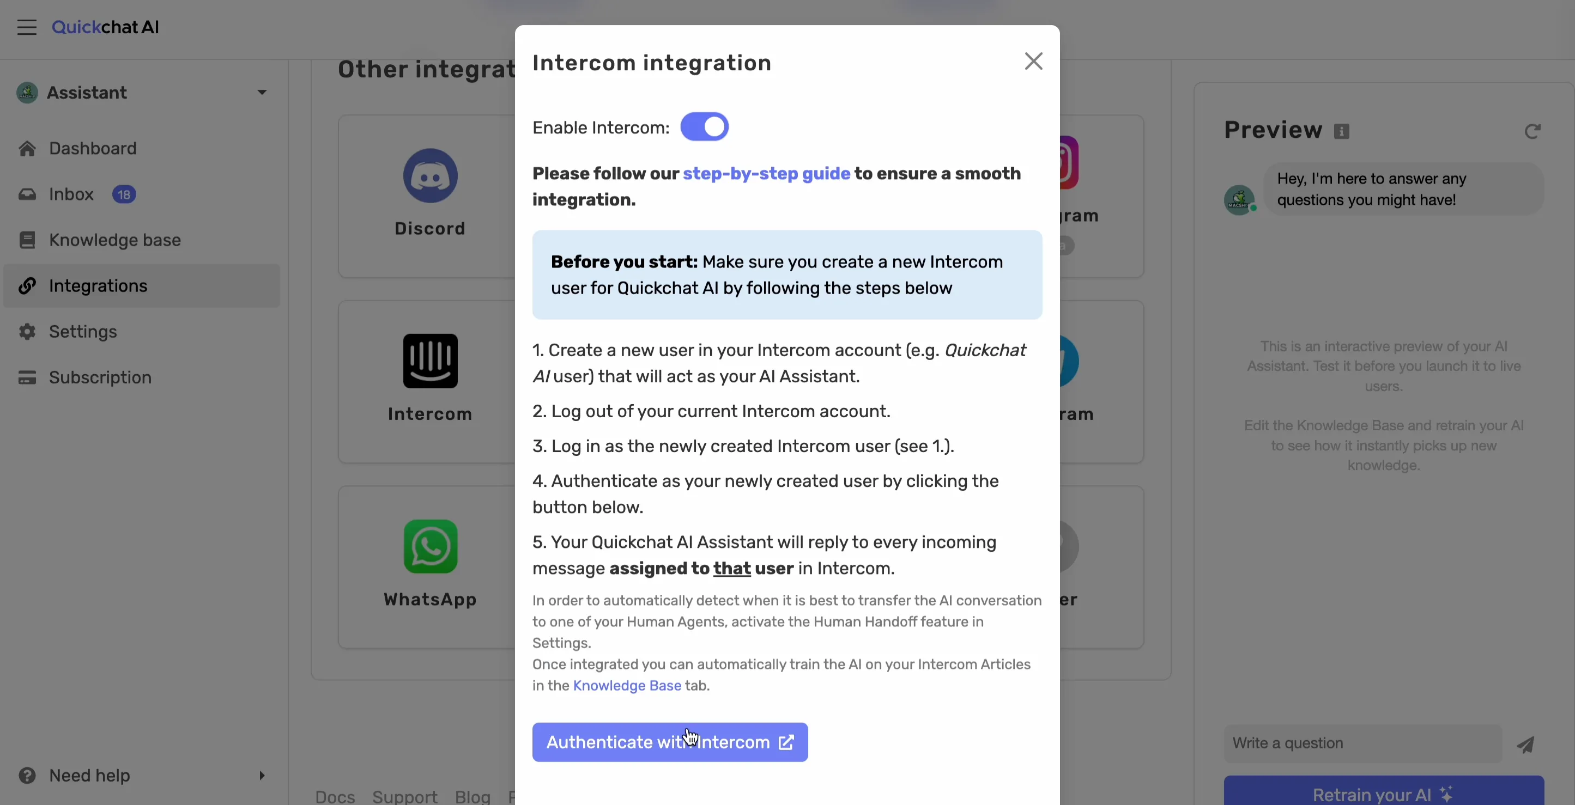1575x805 pixels.
Task: Open the Subscription page
Action: coord(100,378)
